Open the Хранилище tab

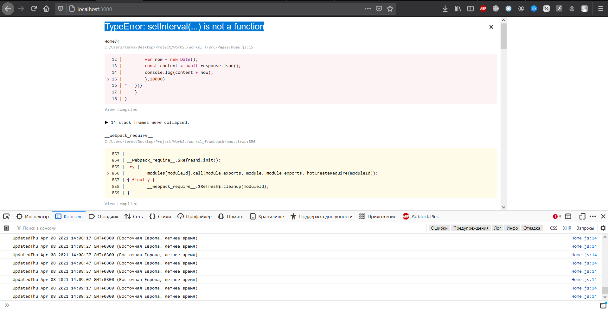(x=267, y=217)
